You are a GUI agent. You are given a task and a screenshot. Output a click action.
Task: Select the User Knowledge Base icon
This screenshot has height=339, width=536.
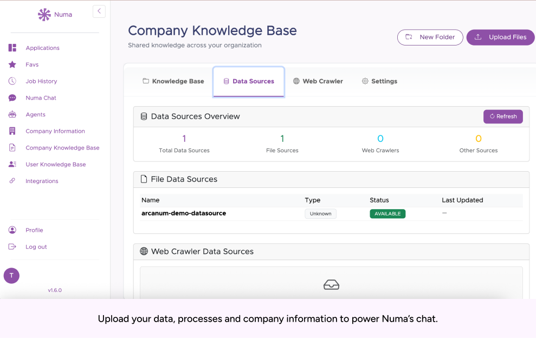pyautogui.click(x=12, y=164)
